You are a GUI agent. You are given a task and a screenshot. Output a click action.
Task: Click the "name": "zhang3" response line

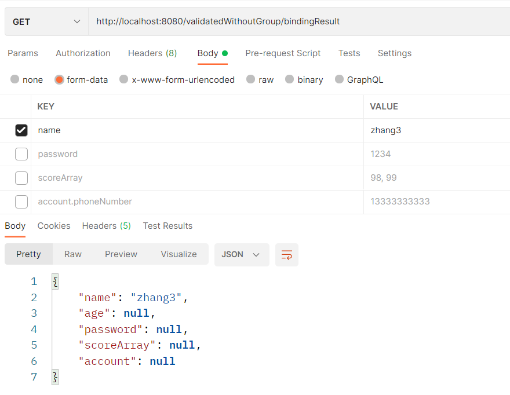click(133, 298)
